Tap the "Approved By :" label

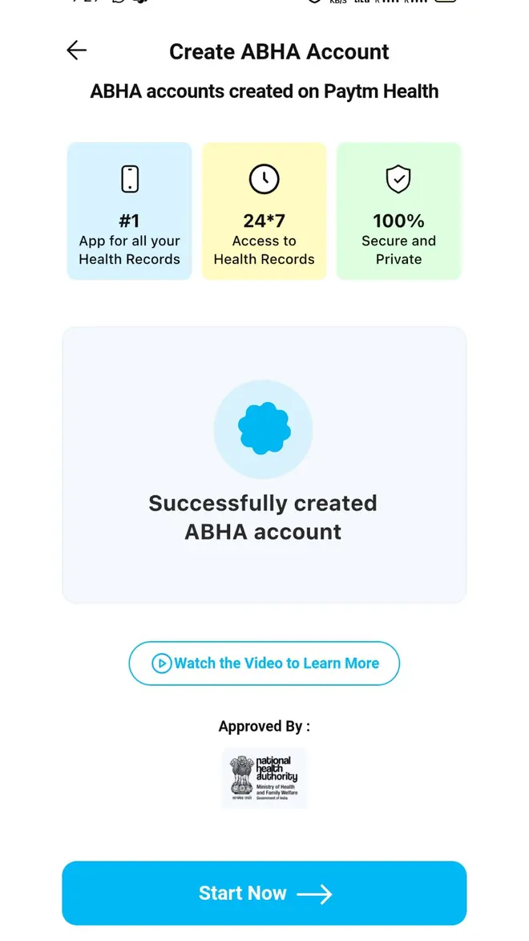(264, 727)
